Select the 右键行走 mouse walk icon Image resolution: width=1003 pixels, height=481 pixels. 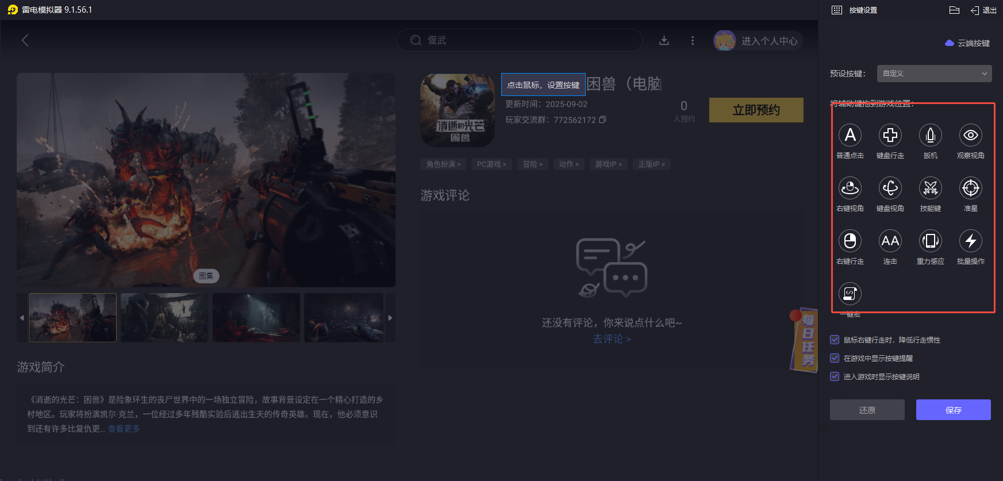pyautogui.click(x=850, y=241)
